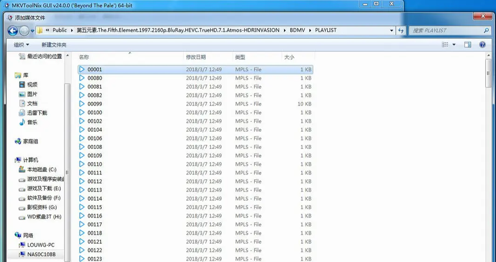
Task: Click the playlist icon of file 00106
Action: pyautogui.click(x=82, y=138)
